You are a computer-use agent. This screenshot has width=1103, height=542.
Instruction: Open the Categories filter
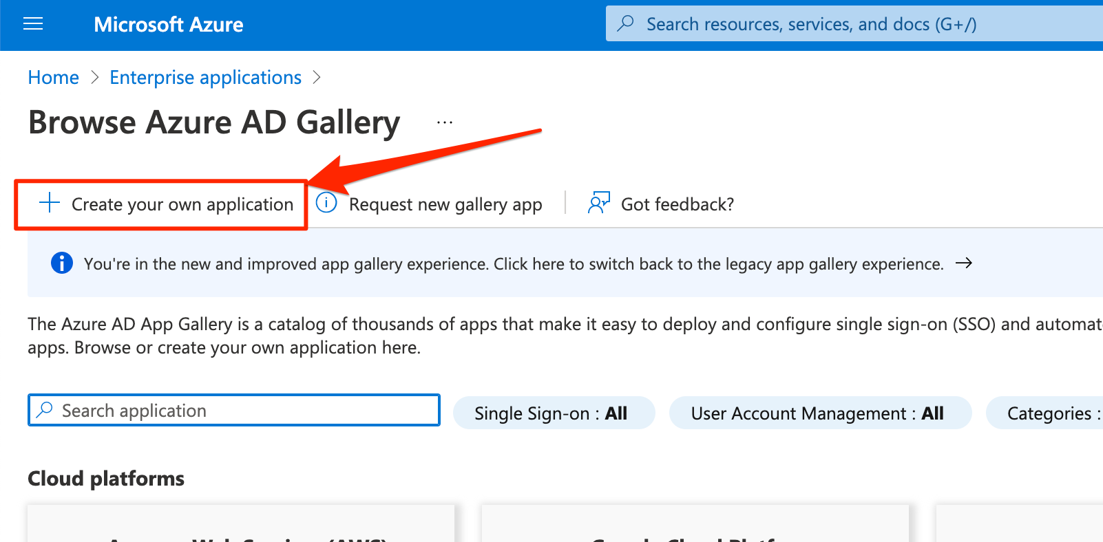pos(1044,413)
